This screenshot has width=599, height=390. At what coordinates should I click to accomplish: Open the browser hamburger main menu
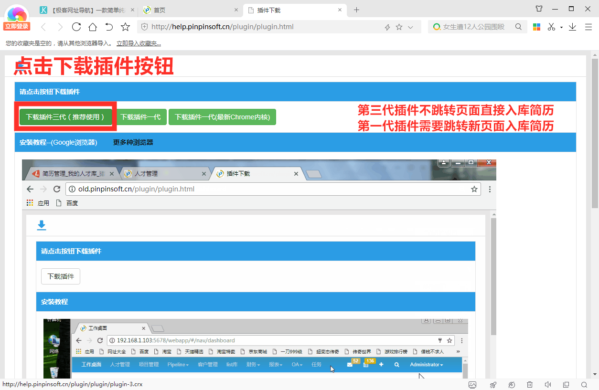click(588, 27)
